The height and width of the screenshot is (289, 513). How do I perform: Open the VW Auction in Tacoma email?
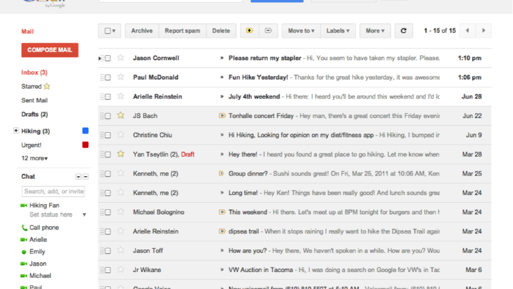(294, 270)
